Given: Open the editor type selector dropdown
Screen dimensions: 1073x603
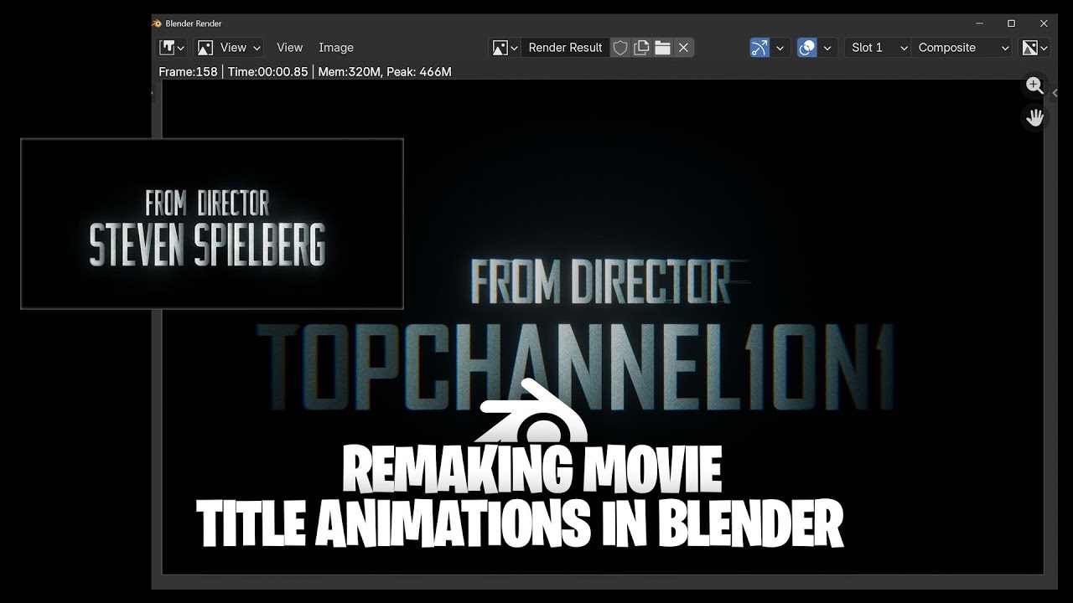Looking at the screenshot, I should (172, 48).
